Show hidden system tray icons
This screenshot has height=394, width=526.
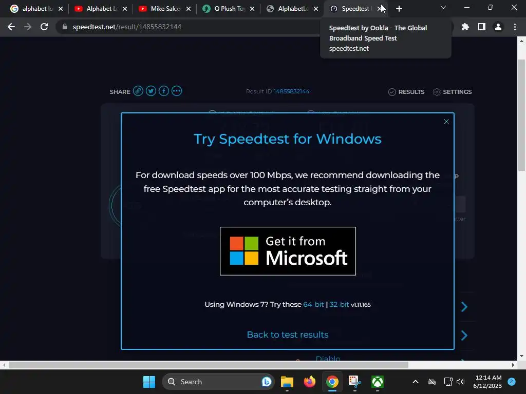[415, 382]
